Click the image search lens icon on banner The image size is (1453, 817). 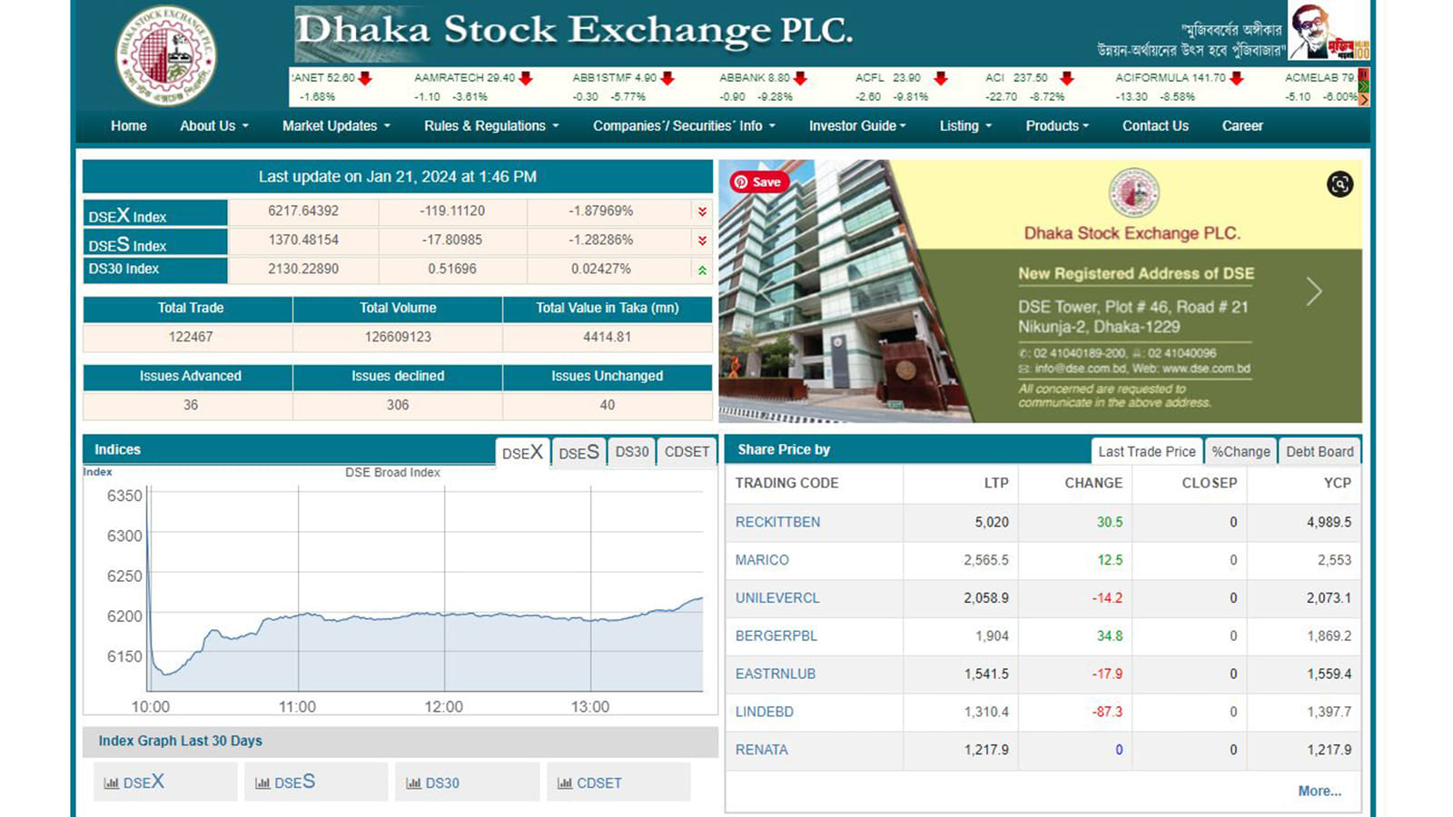point(1339,184)
